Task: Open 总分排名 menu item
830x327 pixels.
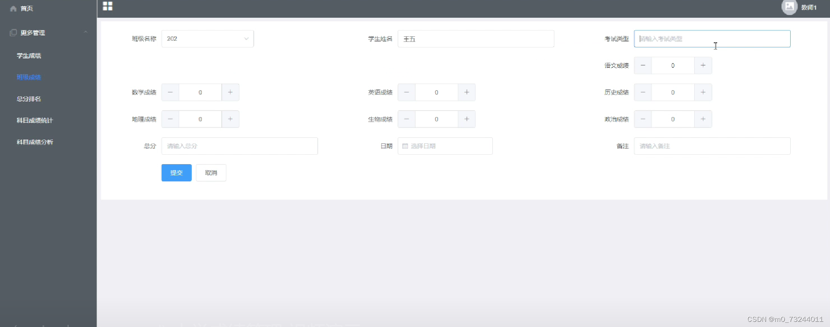Action: pyautogui.click(x=29, y=99)
